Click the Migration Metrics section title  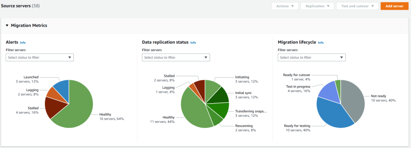pyautogui.click(x=29, y=26)
